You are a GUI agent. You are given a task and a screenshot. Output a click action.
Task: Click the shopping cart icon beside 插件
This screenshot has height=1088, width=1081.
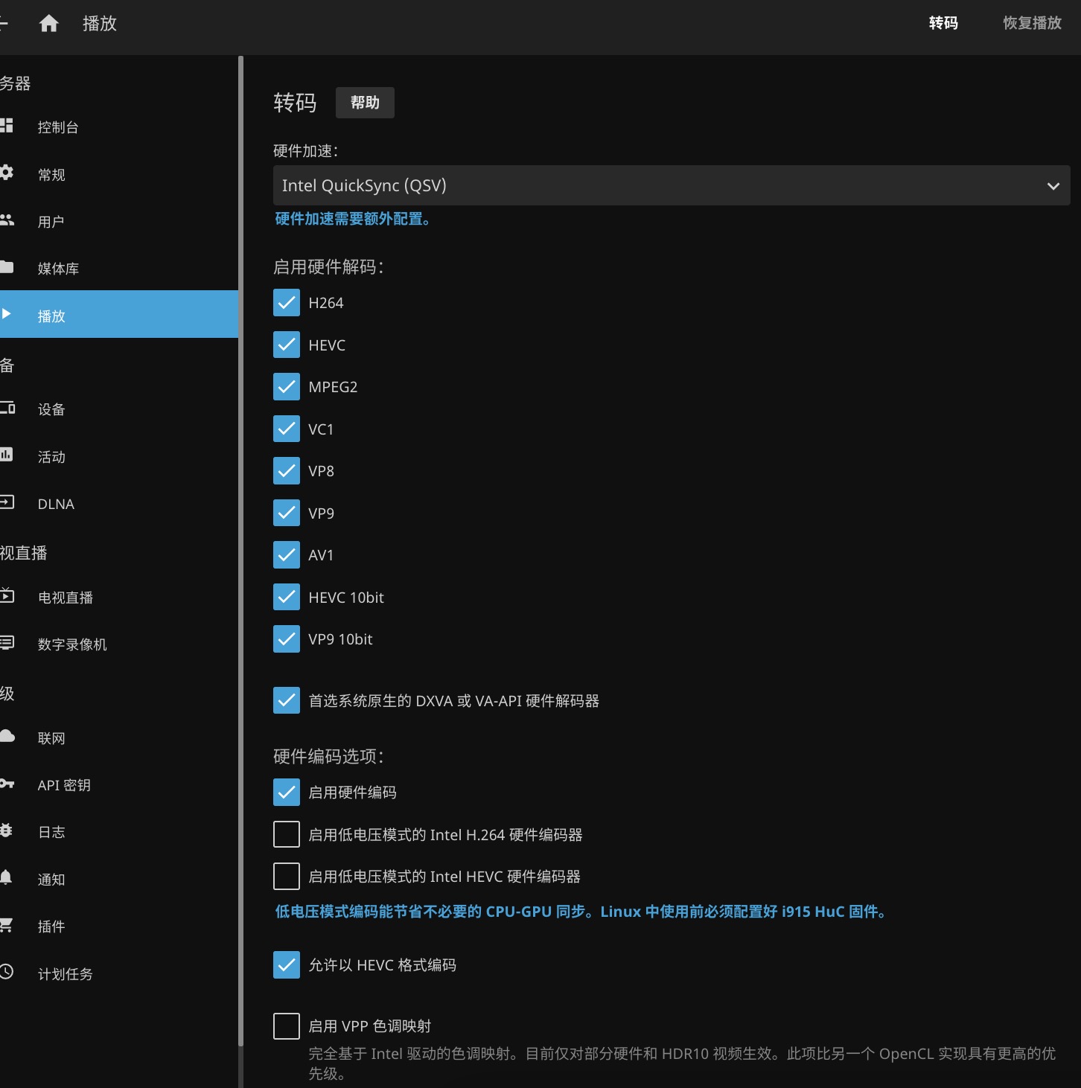[x=7, y=925]
